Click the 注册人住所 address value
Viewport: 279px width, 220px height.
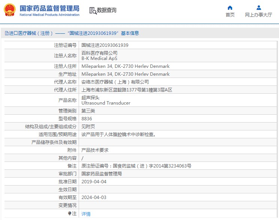(125, 66)
